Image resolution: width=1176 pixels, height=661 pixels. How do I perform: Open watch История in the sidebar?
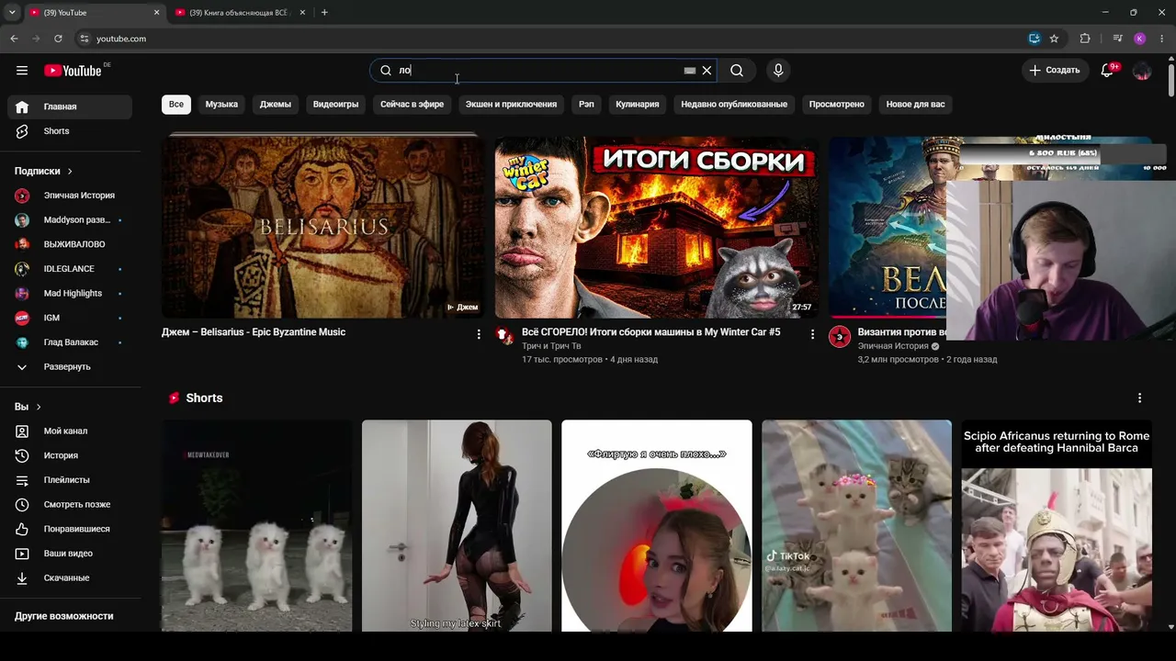coord(70,455)
